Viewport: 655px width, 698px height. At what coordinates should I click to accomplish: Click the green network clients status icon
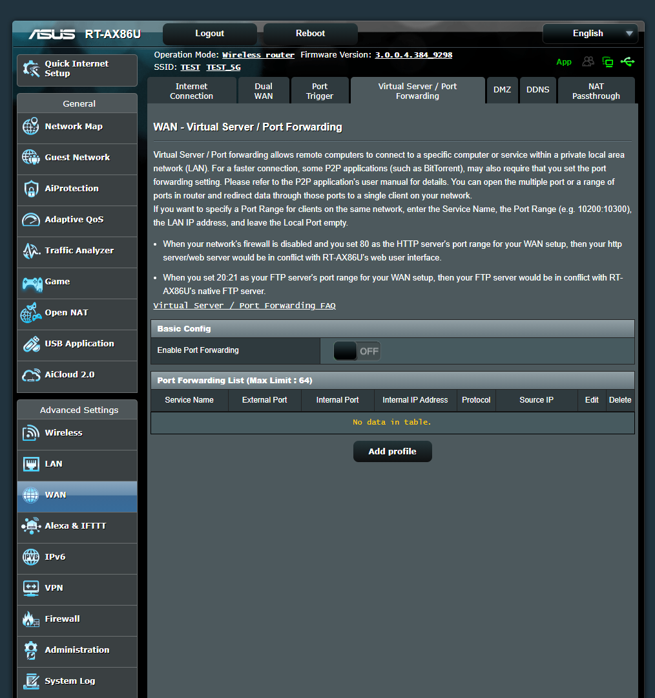(607, 62)
